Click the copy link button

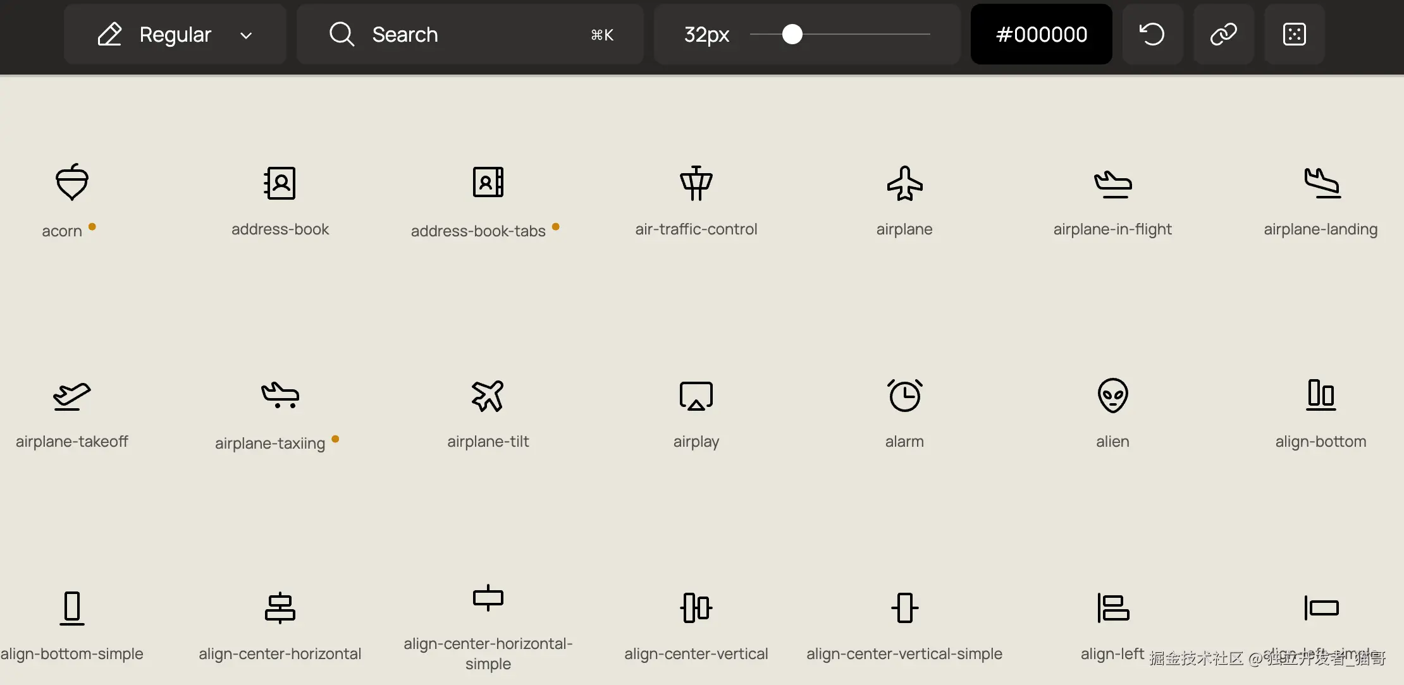point(1223,34)
